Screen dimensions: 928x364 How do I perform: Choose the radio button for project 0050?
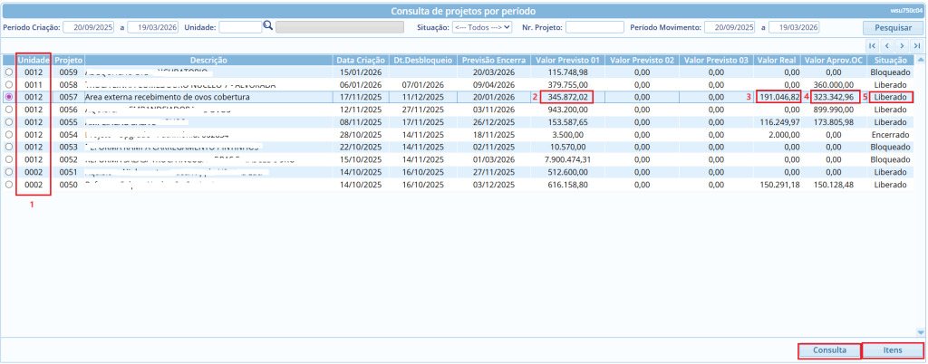pyautogui.click(x=10, y=185)
